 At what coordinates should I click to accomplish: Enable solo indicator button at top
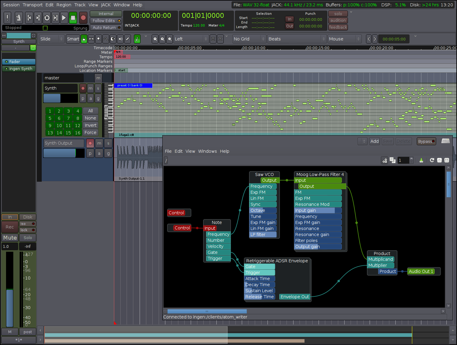point(338,14)
